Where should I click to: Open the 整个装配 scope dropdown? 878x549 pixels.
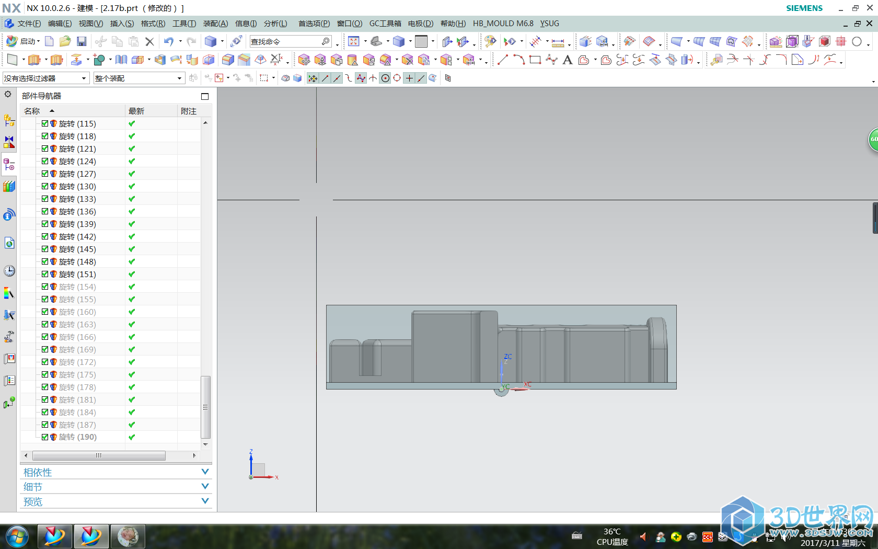point(139,78)
